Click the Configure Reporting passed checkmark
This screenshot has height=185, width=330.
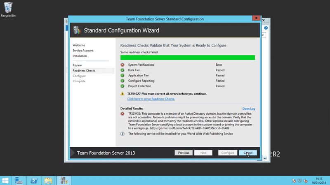click(123, 81)
